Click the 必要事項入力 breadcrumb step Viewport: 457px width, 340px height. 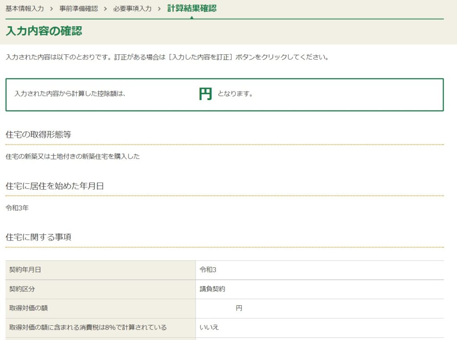click(133, 9)
